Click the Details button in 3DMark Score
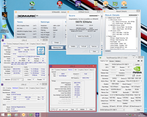147x117 pixels. pos(73,46)
